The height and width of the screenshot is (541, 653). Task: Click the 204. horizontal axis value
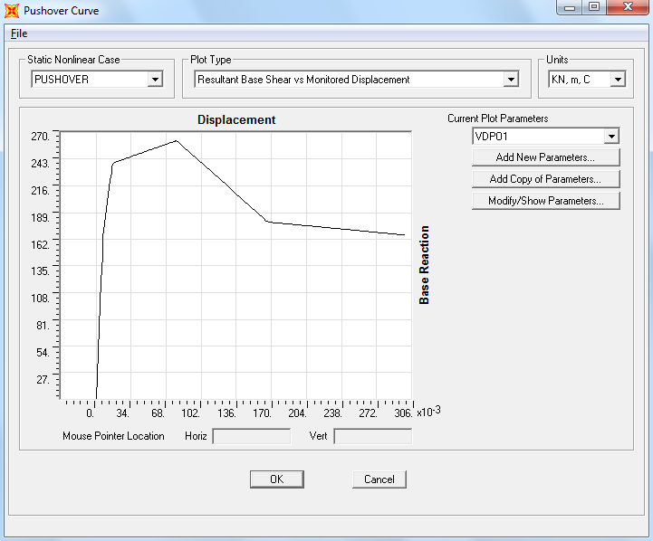(297, 413)
